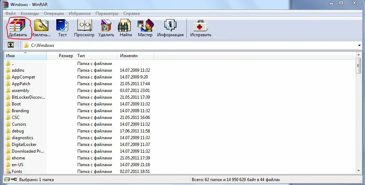
Task: Open the Команды menu
Action: (x=30, y=13)
